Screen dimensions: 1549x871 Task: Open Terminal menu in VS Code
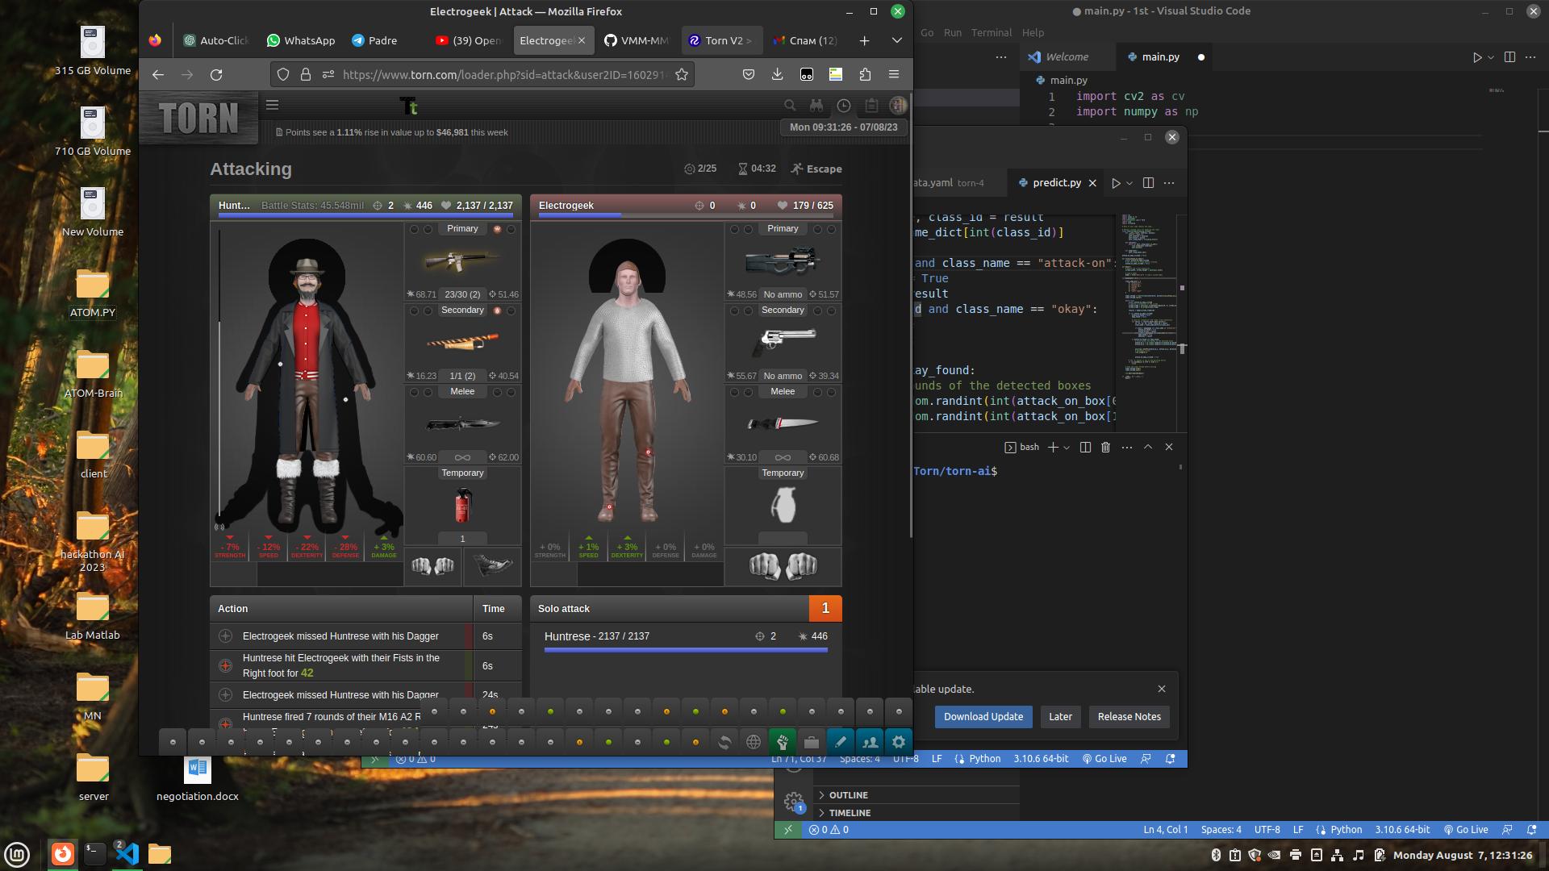point(991,33)
